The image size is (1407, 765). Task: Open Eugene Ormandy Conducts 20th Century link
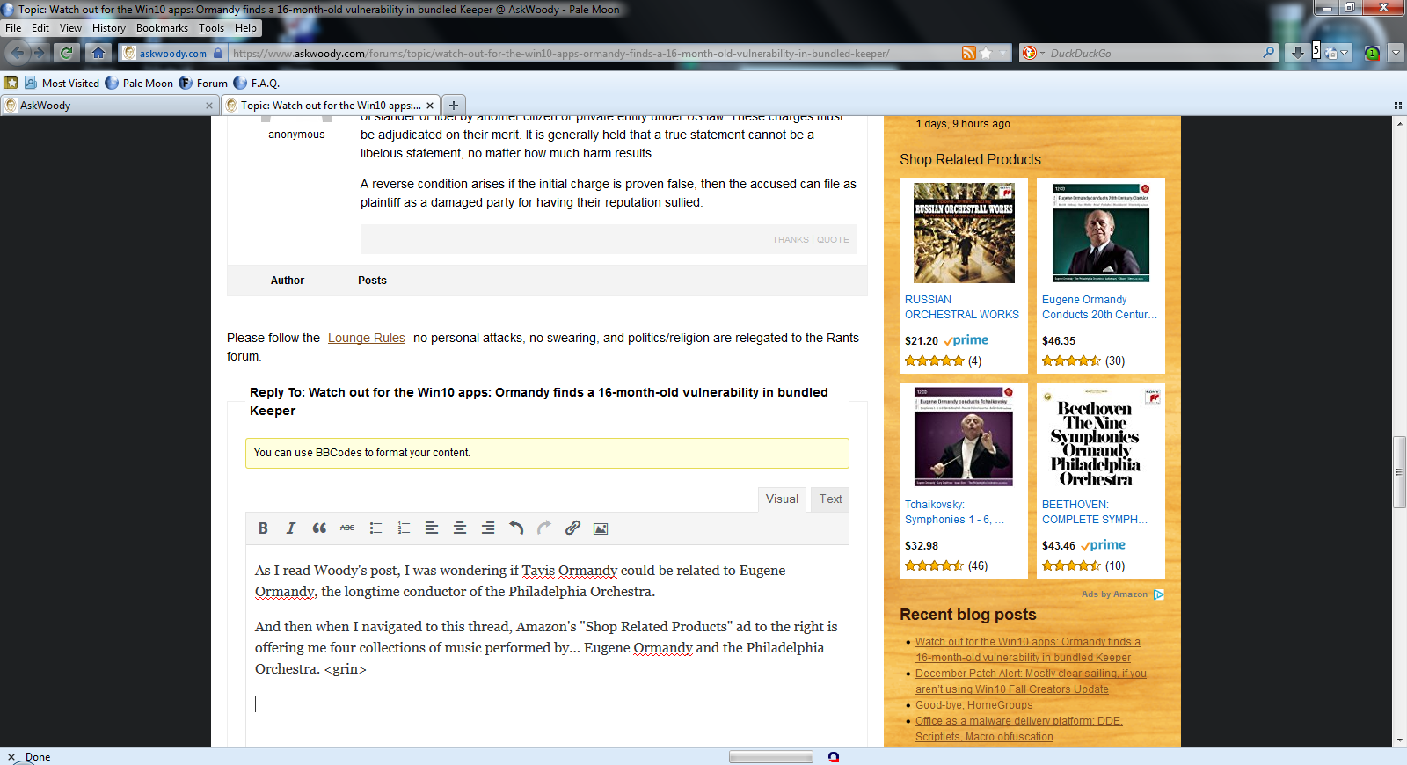click(x=1099, y=307)
